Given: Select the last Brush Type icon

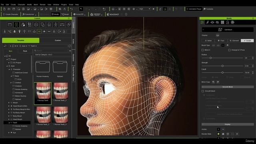Looking at the screenshot, I should pos(228,45).
